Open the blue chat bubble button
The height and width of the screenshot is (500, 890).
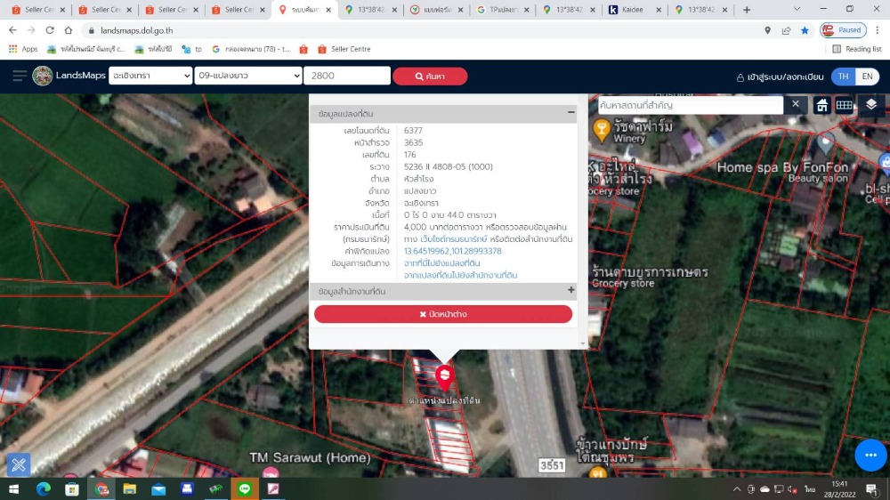click(870, 455)
